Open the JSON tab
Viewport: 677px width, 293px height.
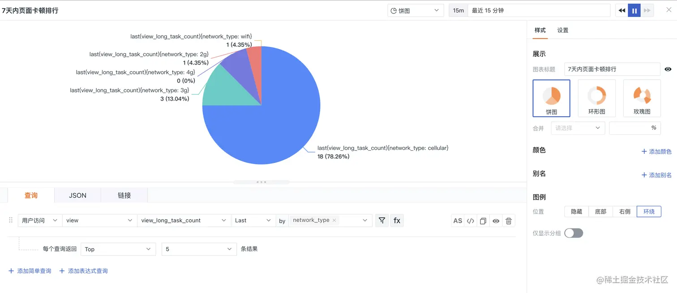[x=77, y=195]
